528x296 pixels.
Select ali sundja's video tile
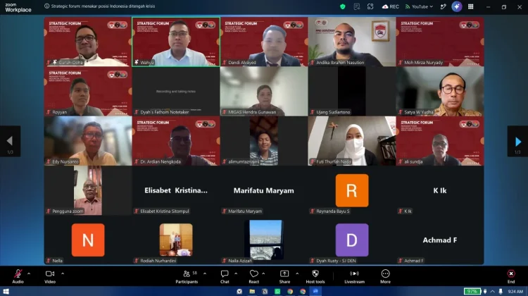(x=440, y=141)
